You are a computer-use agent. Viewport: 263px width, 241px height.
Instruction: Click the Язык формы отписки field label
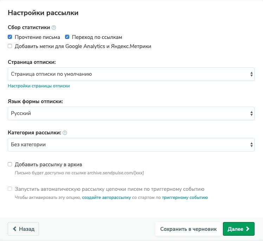tap(35, 102)
